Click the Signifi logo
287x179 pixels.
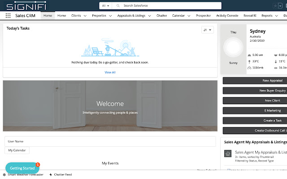pos(26,6)
